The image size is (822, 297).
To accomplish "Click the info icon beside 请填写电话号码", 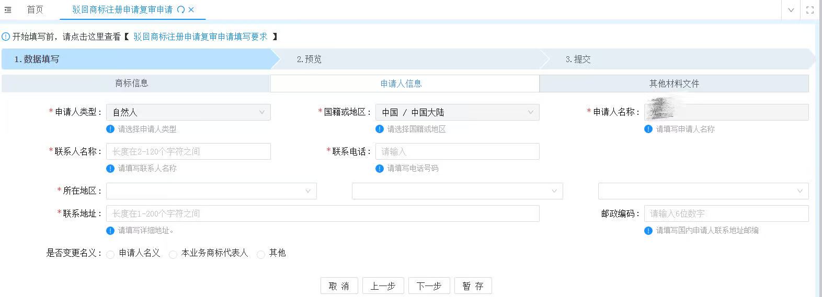I will click(x=380, y=169).
